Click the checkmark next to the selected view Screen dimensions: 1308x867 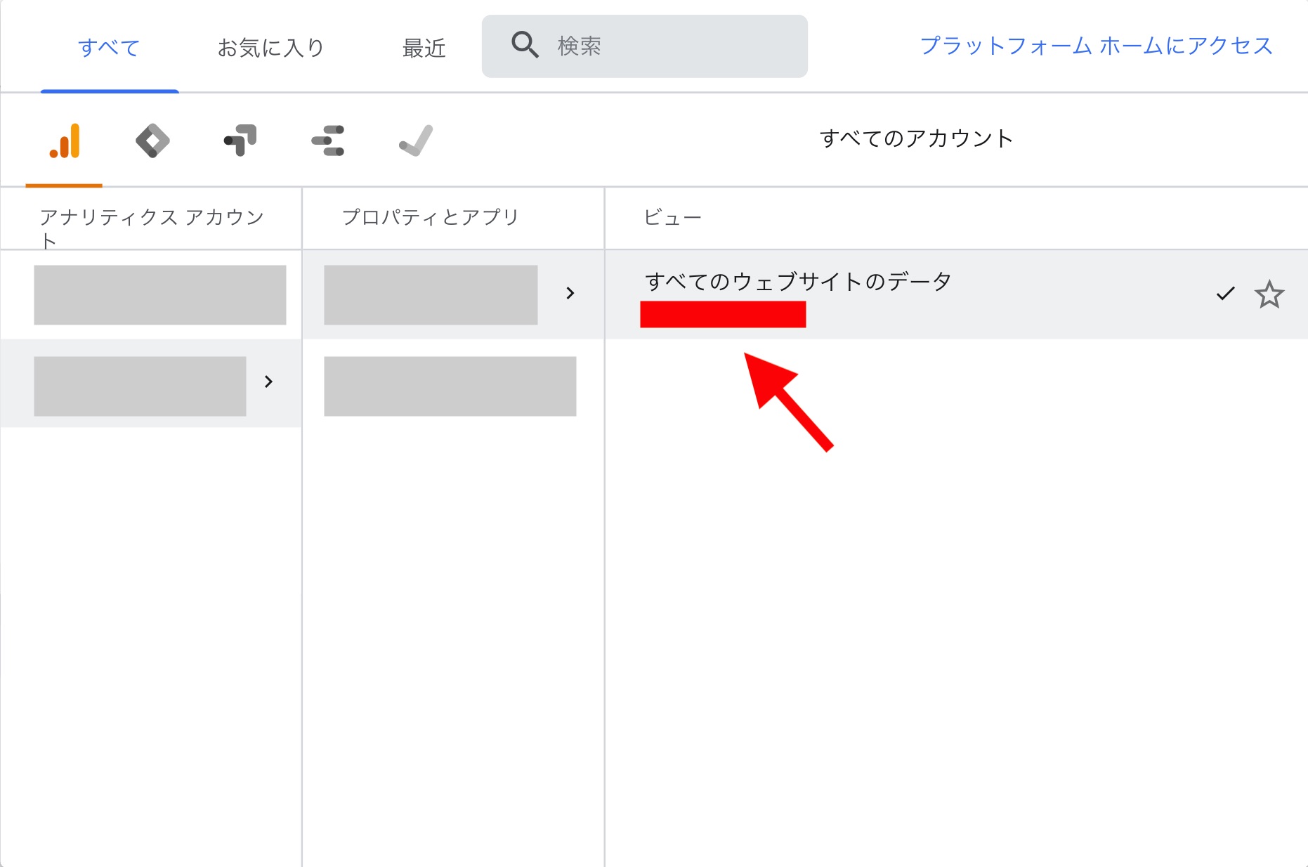tap(1224, 294)
